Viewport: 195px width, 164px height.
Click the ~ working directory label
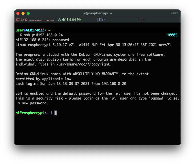pos(105,20)
